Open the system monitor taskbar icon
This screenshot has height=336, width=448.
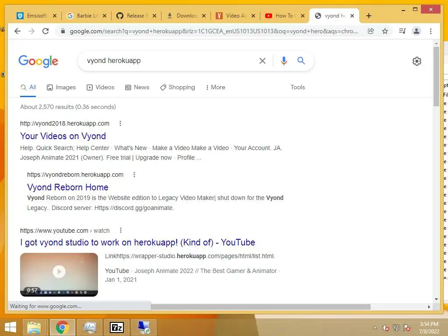tap(90, 327)
